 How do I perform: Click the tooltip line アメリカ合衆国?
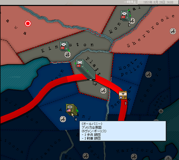(x=92, y=128)
